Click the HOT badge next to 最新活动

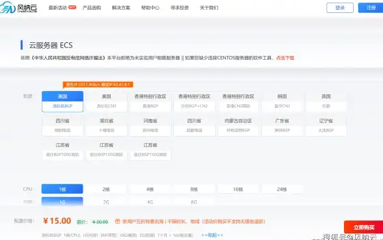pyautogui.click(x=72, y=7)
